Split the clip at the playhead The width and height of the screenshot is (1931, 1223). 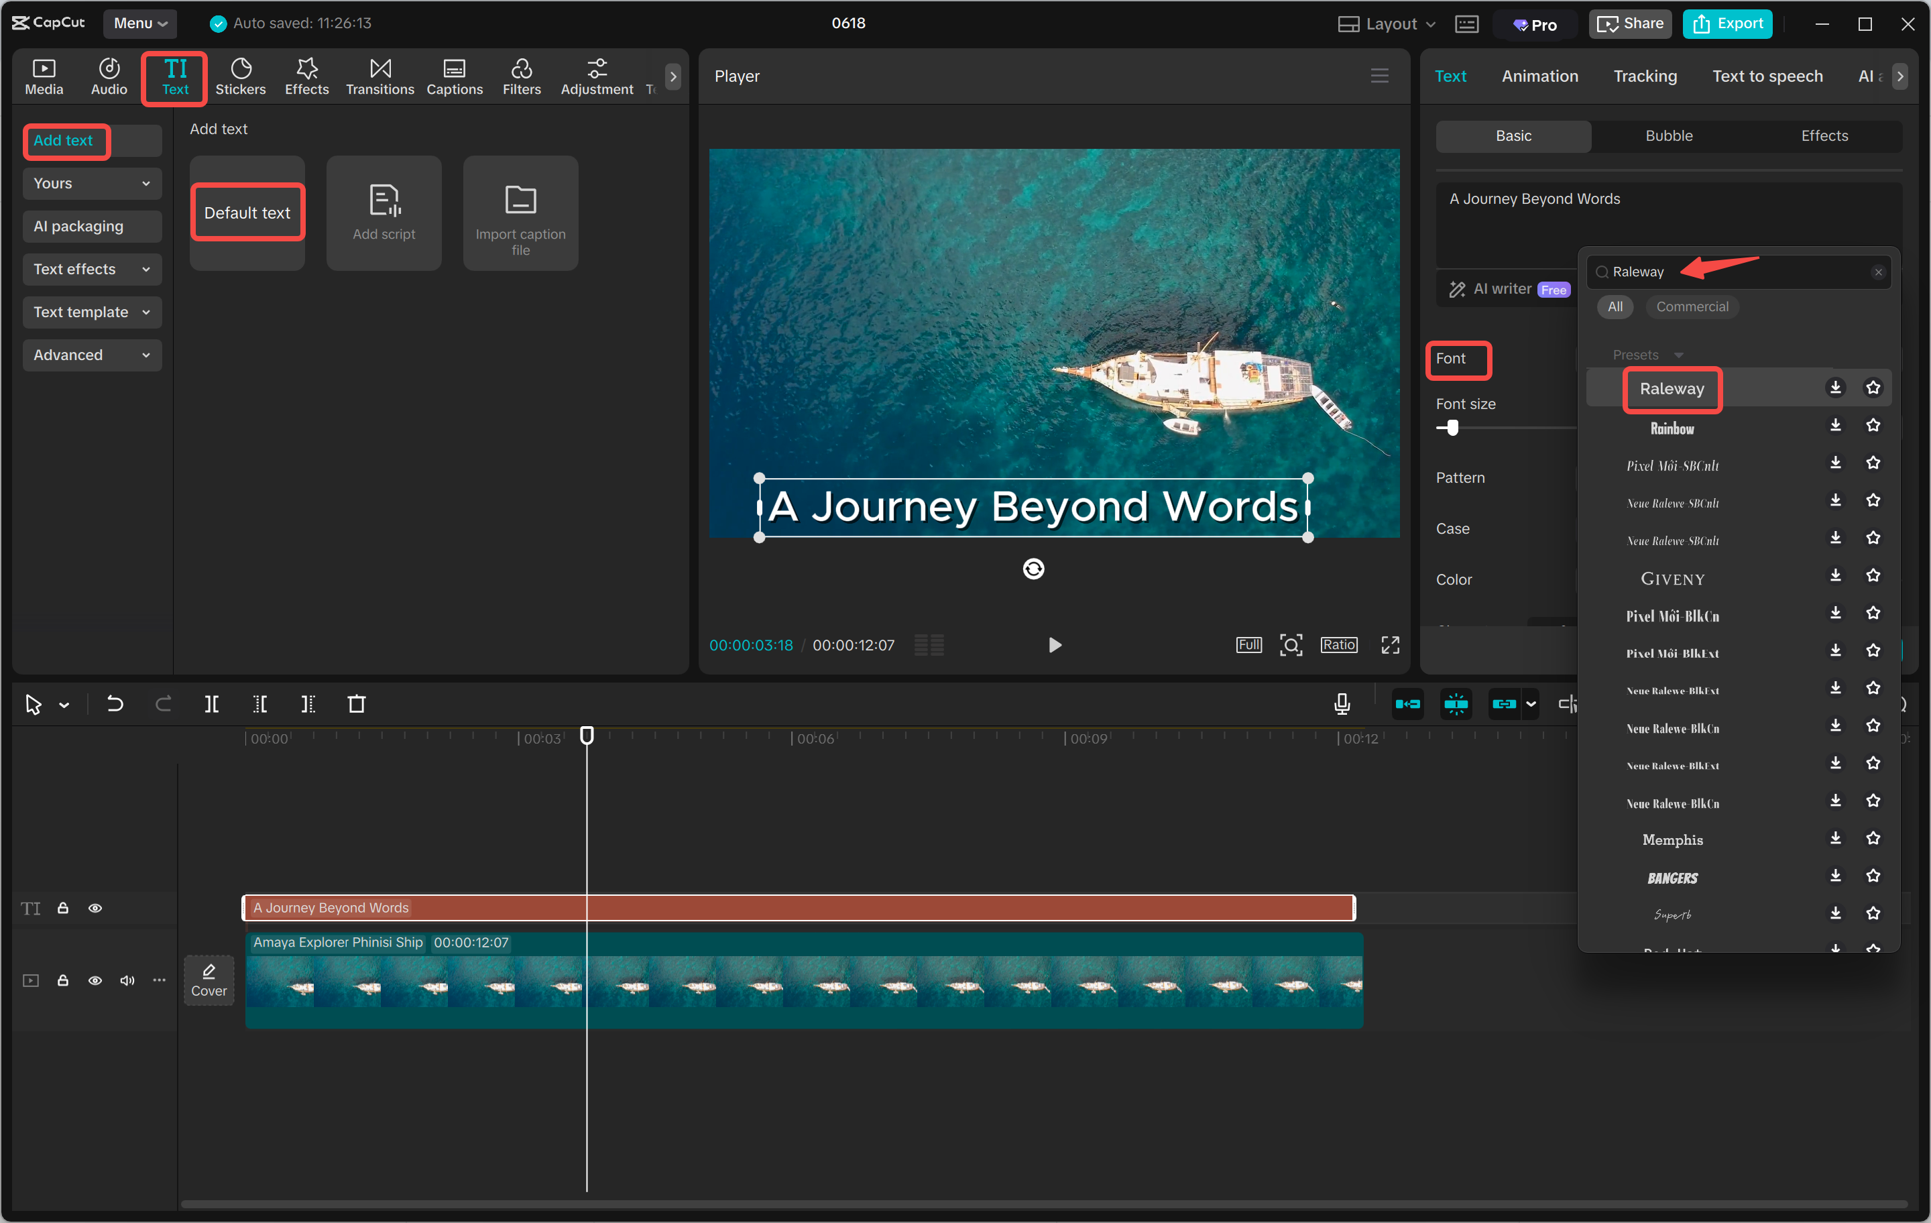point(212,704)
